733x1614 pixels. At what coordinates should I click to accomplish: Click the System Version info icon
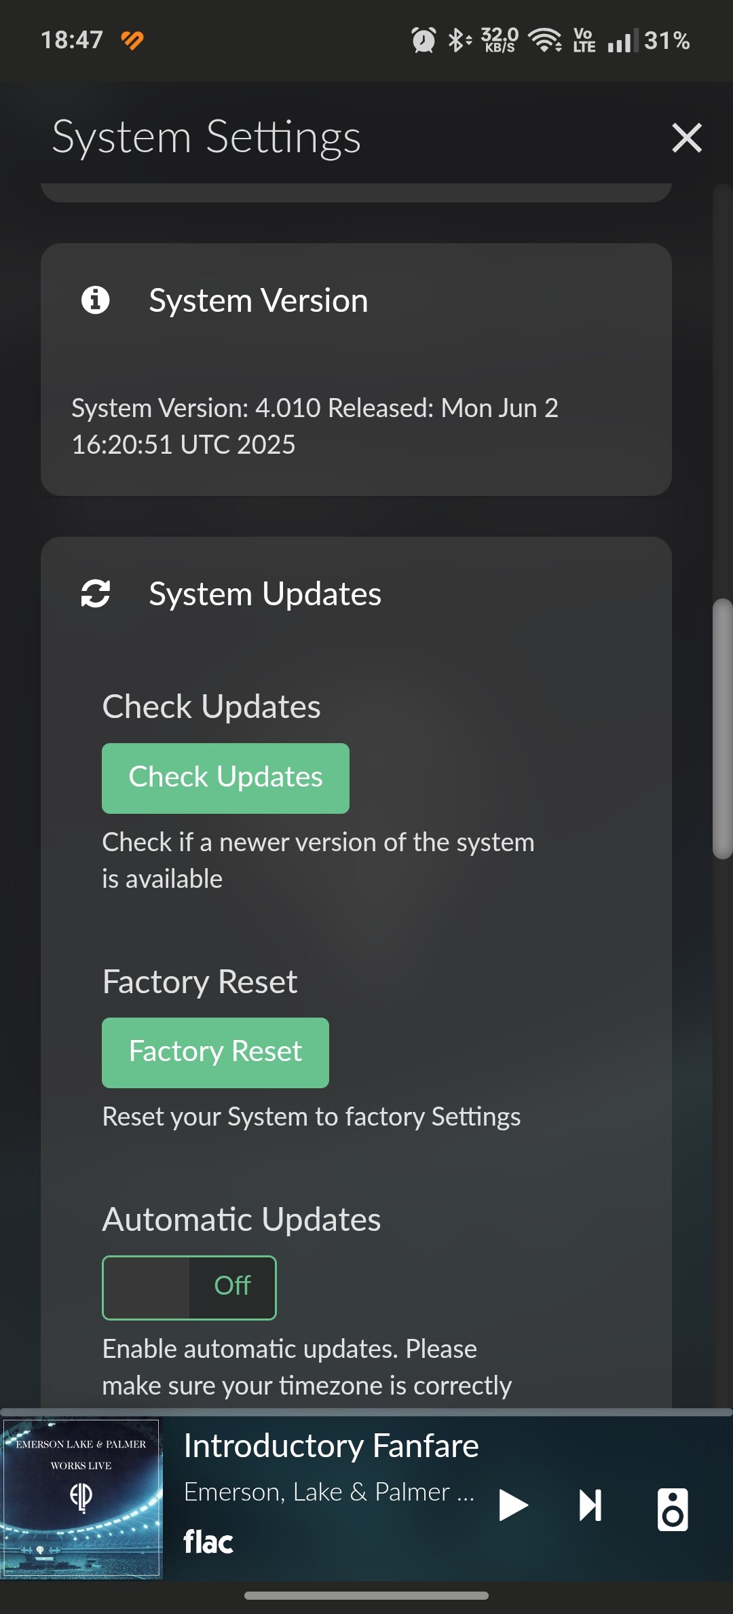tap(95, 300)
